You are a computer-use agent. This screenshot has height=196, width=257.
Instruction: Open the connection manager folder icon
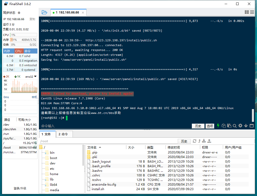coord(44,12)
